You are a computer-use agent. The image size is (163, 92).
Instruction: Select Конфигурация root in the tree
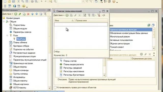click(13, 18)
